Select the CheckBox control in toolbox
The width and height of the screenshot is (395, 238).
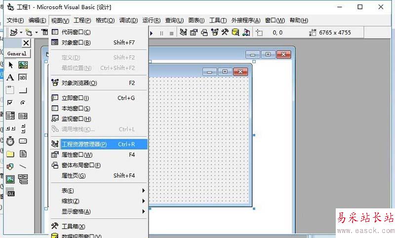(10, 102)
